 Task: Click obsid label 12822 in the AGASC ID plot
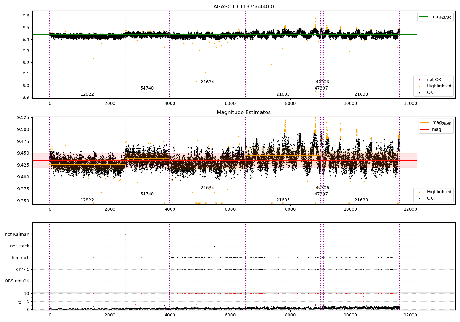87,94
